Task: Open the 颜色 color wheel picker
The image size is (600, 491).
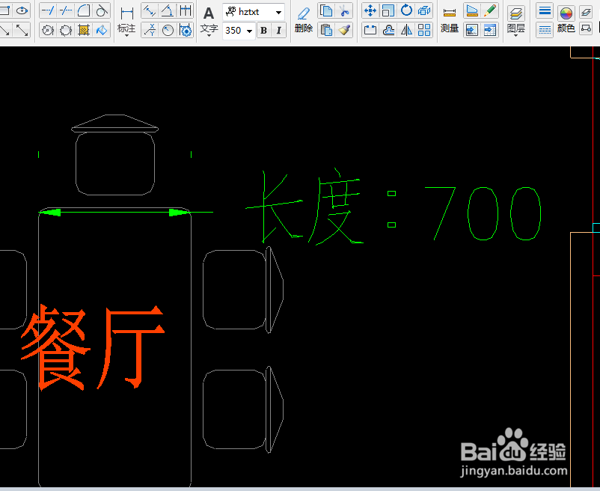Action: tap(566, 13)
